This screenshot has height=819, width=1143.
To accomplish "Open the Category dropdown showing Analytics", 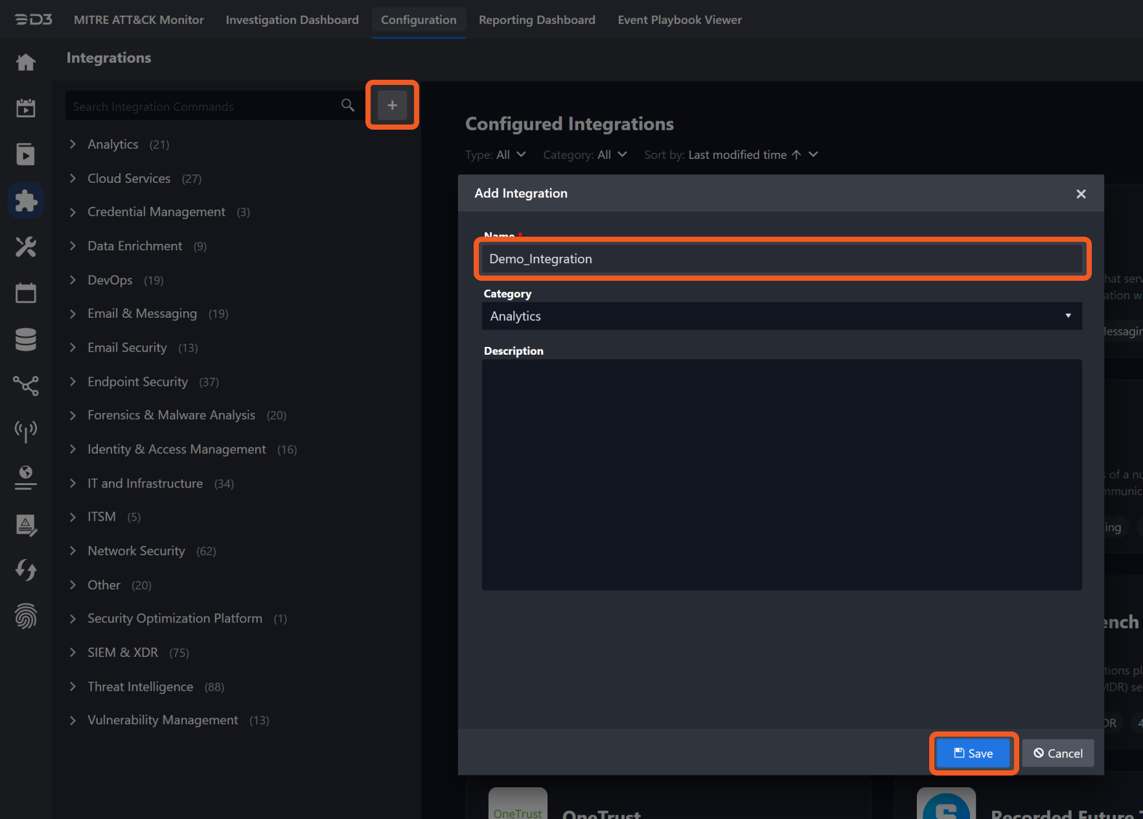I will (781, 316).
